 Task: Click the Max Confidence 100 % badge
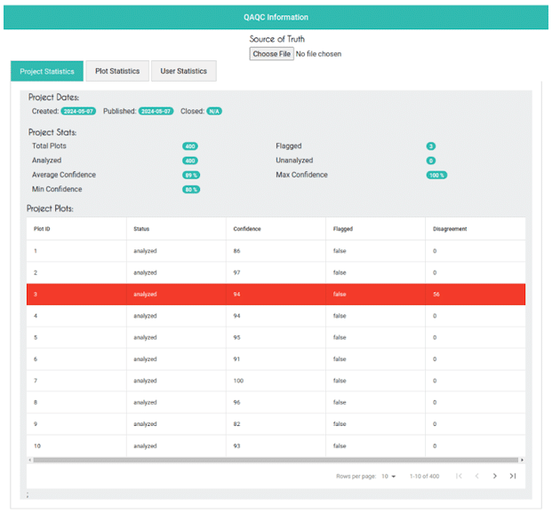coord(436,175)
